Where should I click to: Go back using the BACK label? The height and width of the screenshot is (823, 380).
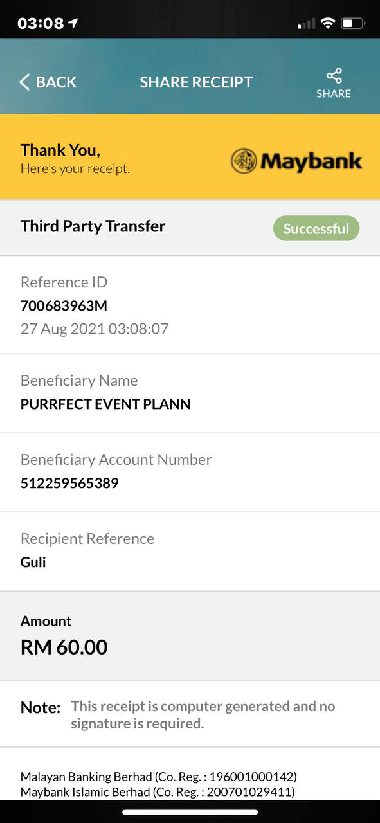(56, 82)
